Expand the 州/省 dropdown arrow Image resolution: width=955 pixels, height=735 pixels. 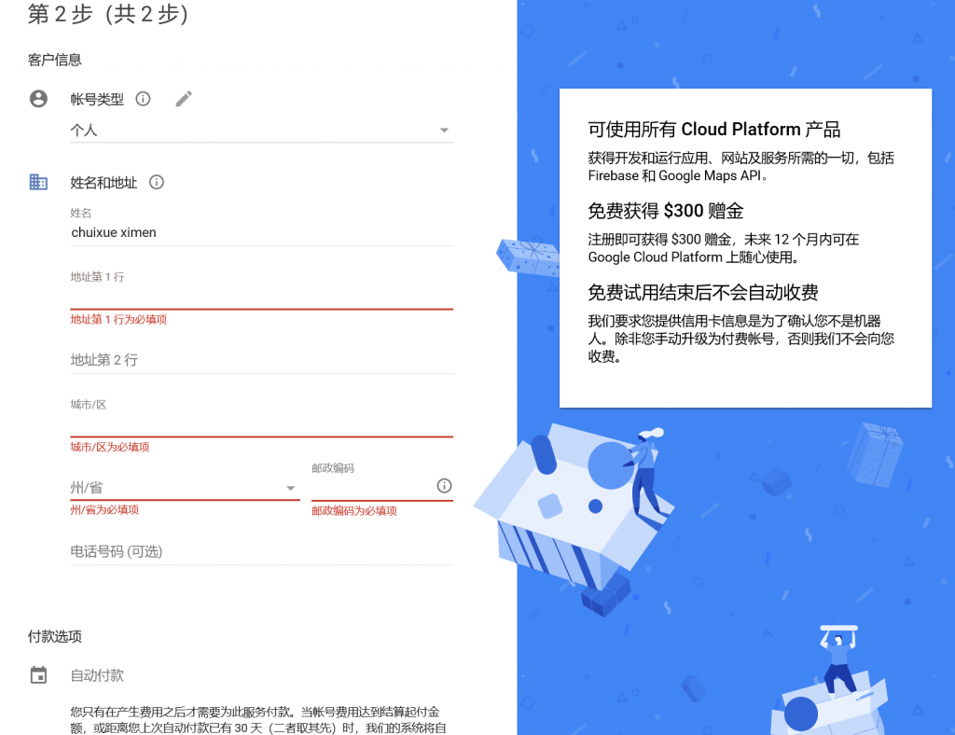[x=291, y=488]
